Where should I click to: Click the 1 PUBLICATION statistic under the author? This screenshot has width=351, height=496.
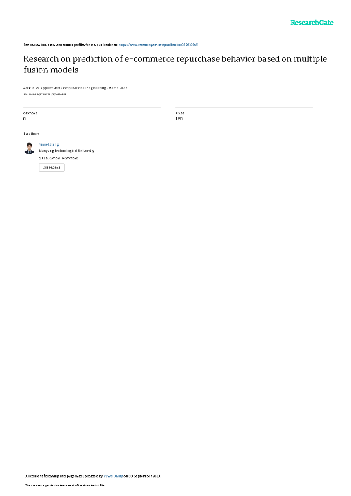(49, 158)
